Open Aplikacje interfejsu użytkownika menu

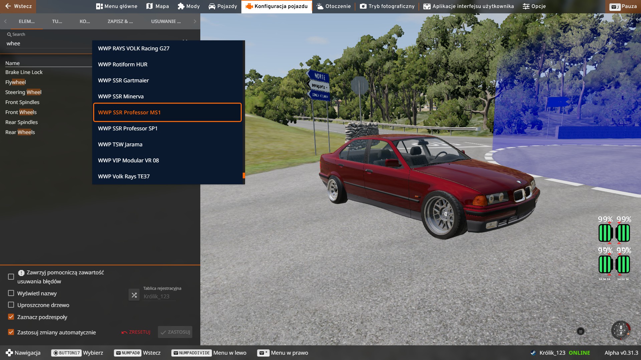pos(468,6)
